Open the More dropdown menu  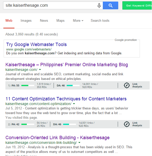(78, 21)
